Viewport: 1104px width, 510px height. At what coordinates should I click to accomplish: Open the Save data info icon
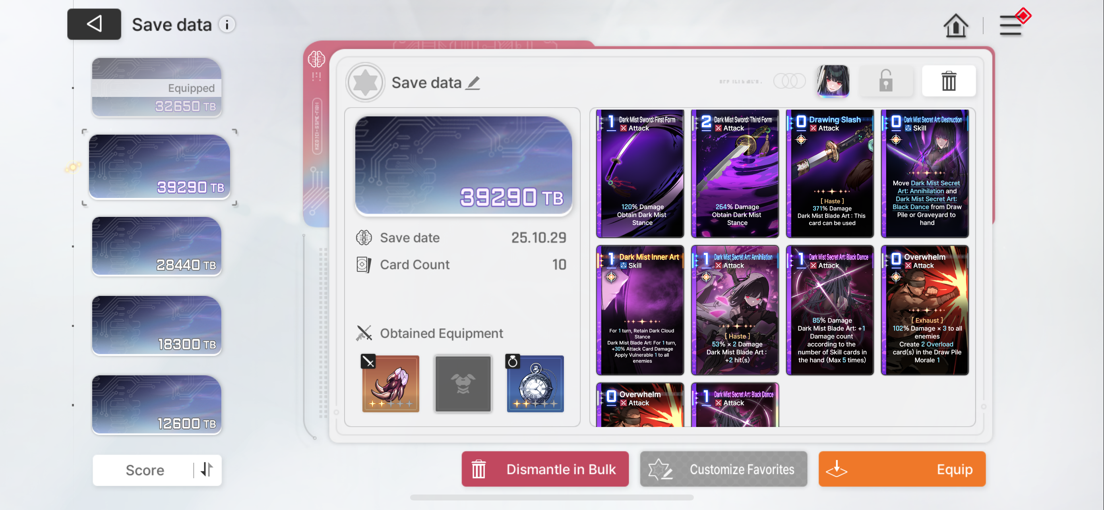point(227,24)
